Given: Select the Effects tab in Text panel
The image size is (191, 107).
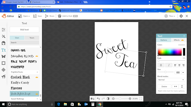Looking at the screenshot, I should point(179,40).
